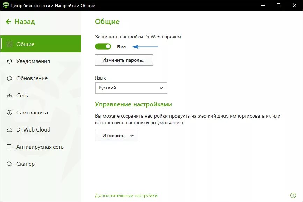Image resolution: width=303 pixels, height=202 pixels.
Task: Click the back arrow icon
Action: coord(8,22)
